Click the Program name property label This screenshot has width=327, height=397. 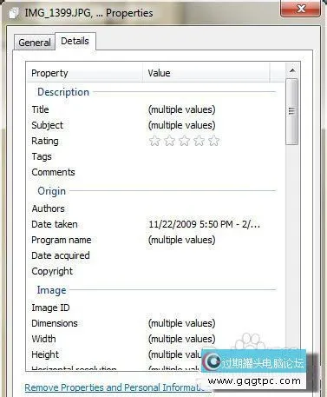62,240
